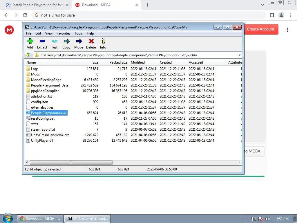This screenshot has height=223, width=297.
Task: Select the steam_appid.txt file name
Action: 43,129
